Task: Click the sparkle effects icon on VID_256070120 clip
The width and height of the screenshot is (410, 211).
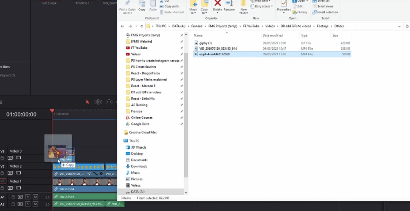Action: click(89, 174)
